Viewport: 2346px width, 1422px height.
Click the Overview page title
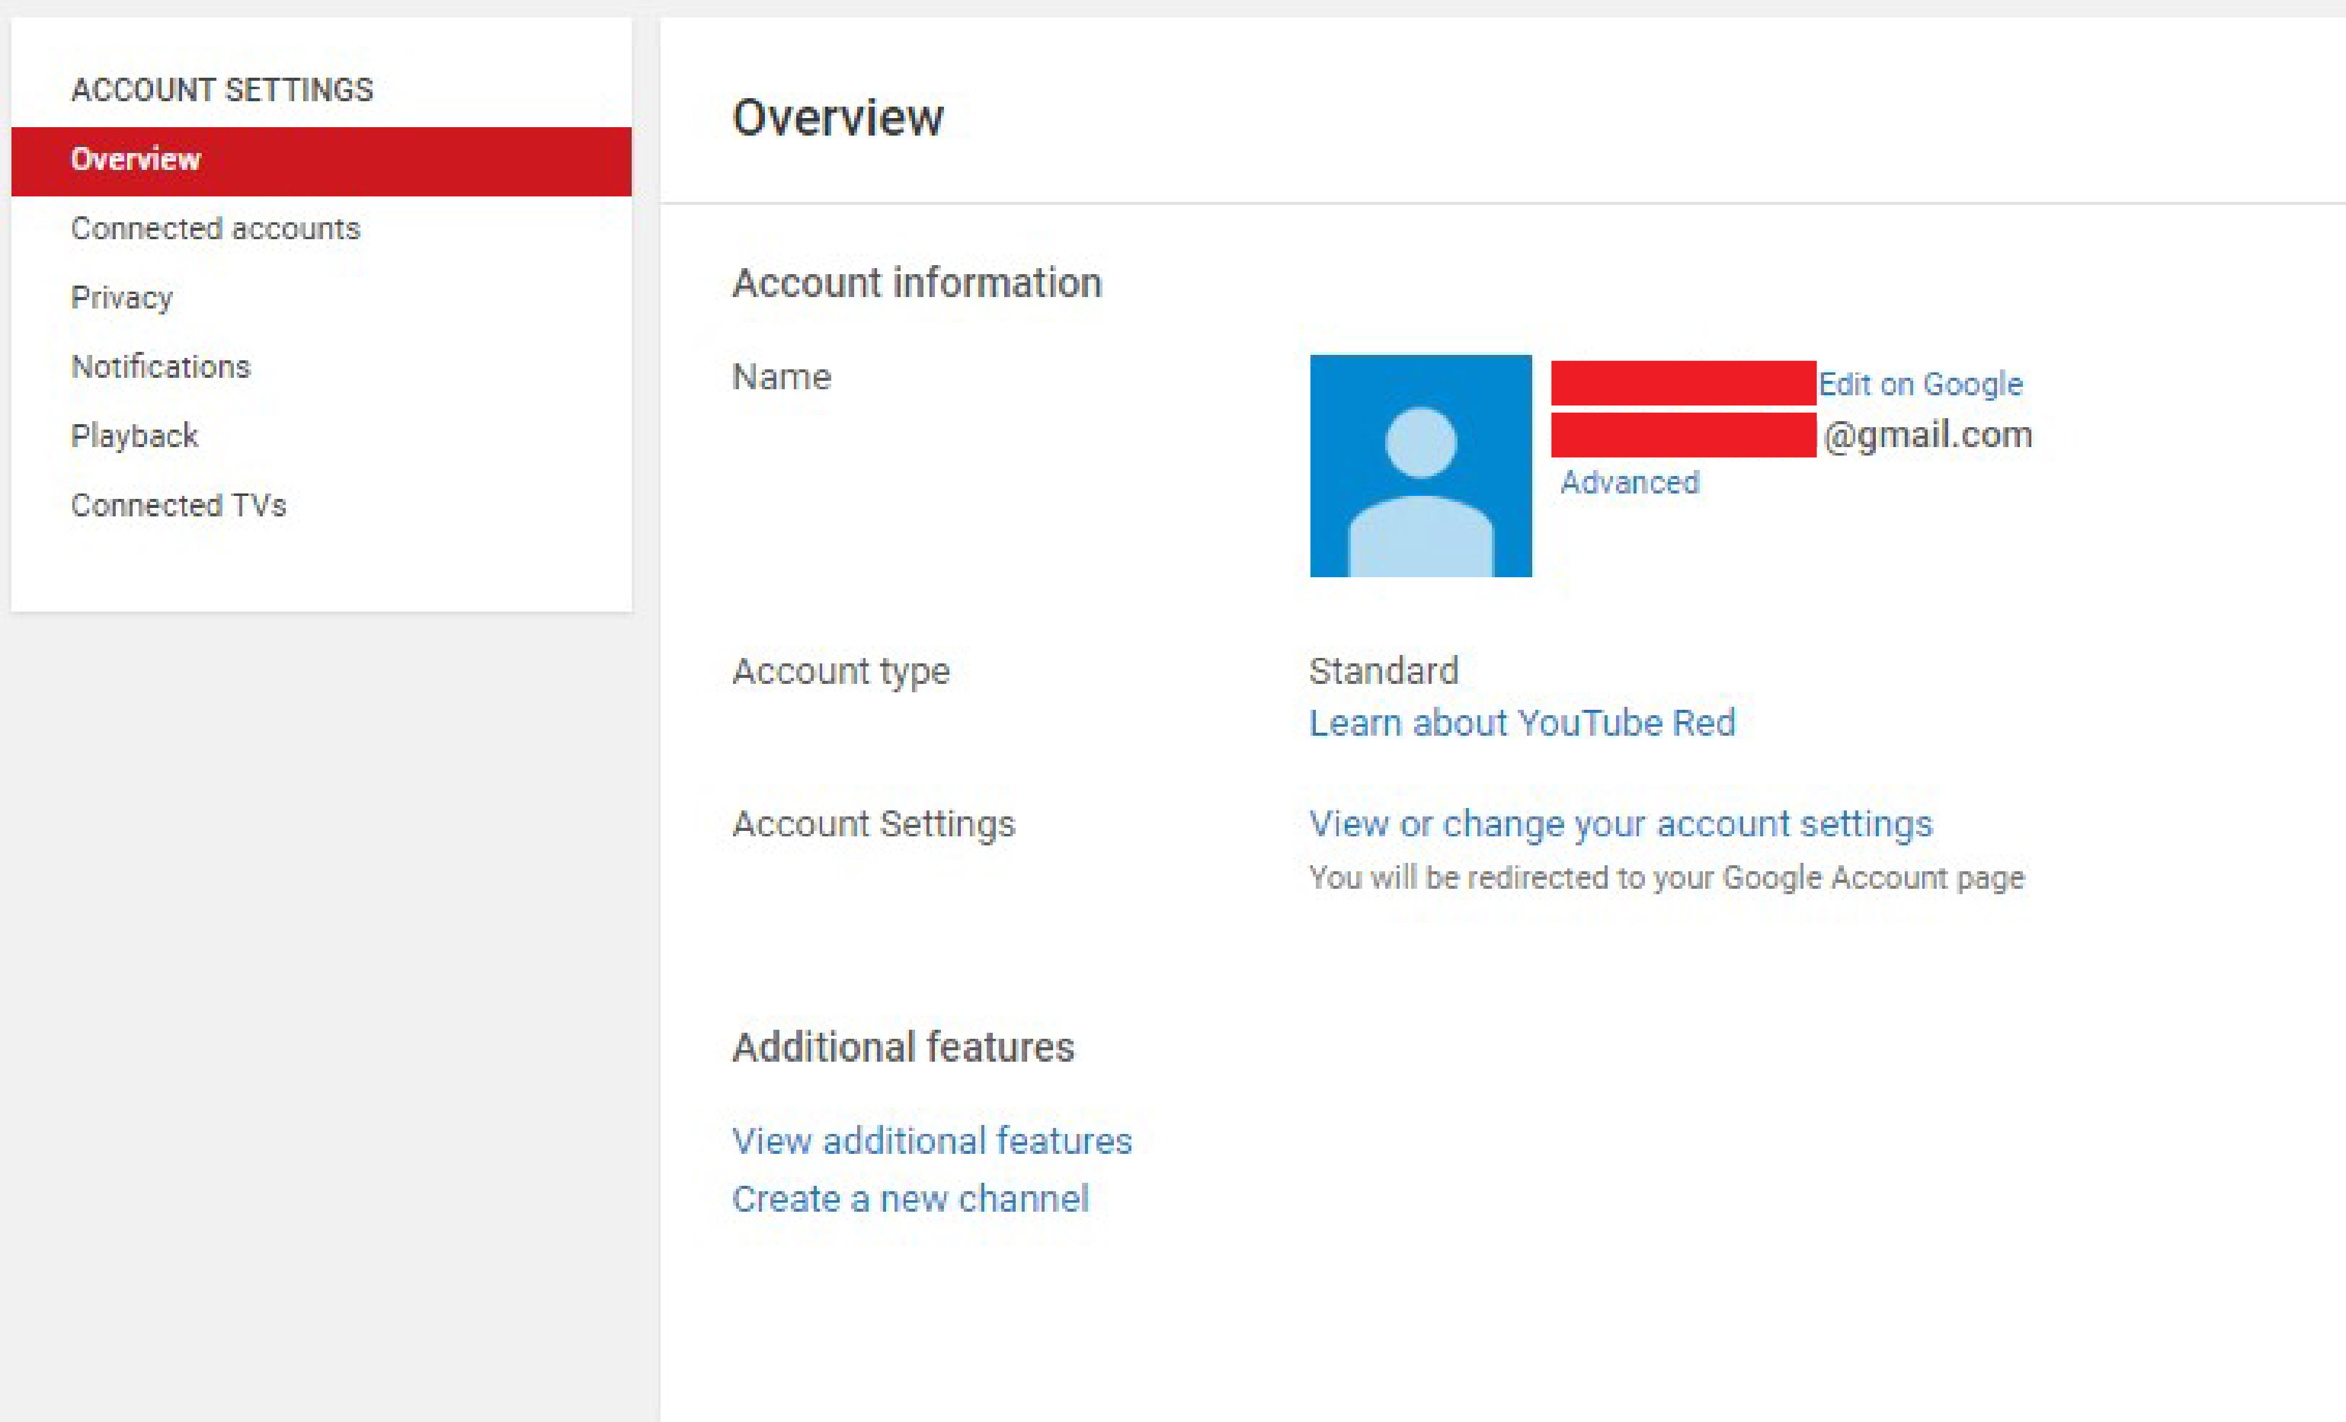[838, 118]
